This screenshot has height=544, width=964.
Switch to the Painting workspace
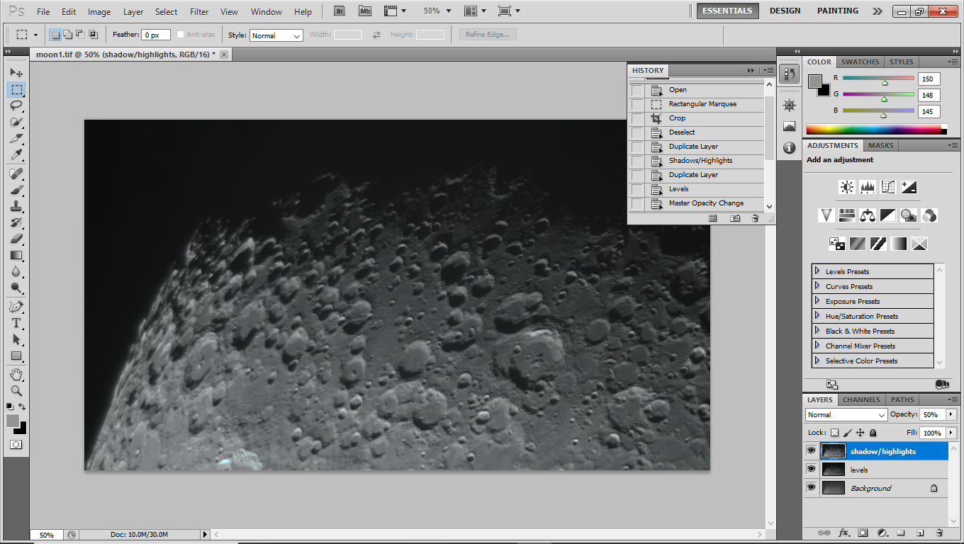(837, 11)
